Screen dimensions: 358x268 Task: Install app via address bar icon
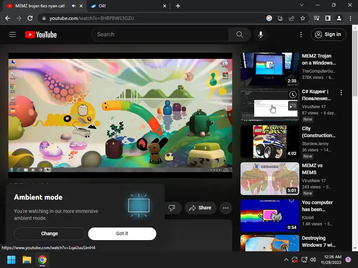click(280, 18)
